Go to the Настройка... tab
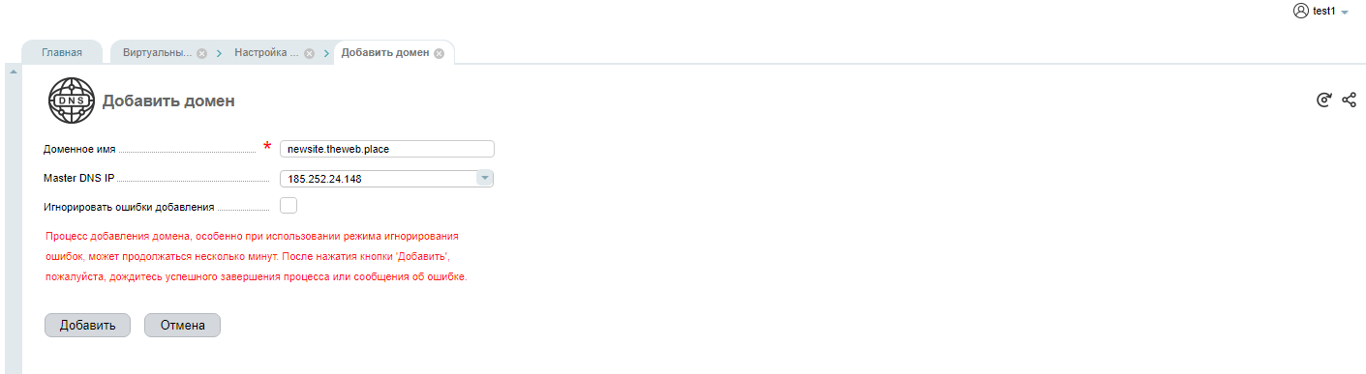The width and height of the screenshot is (1366, 374). (266, 53)
